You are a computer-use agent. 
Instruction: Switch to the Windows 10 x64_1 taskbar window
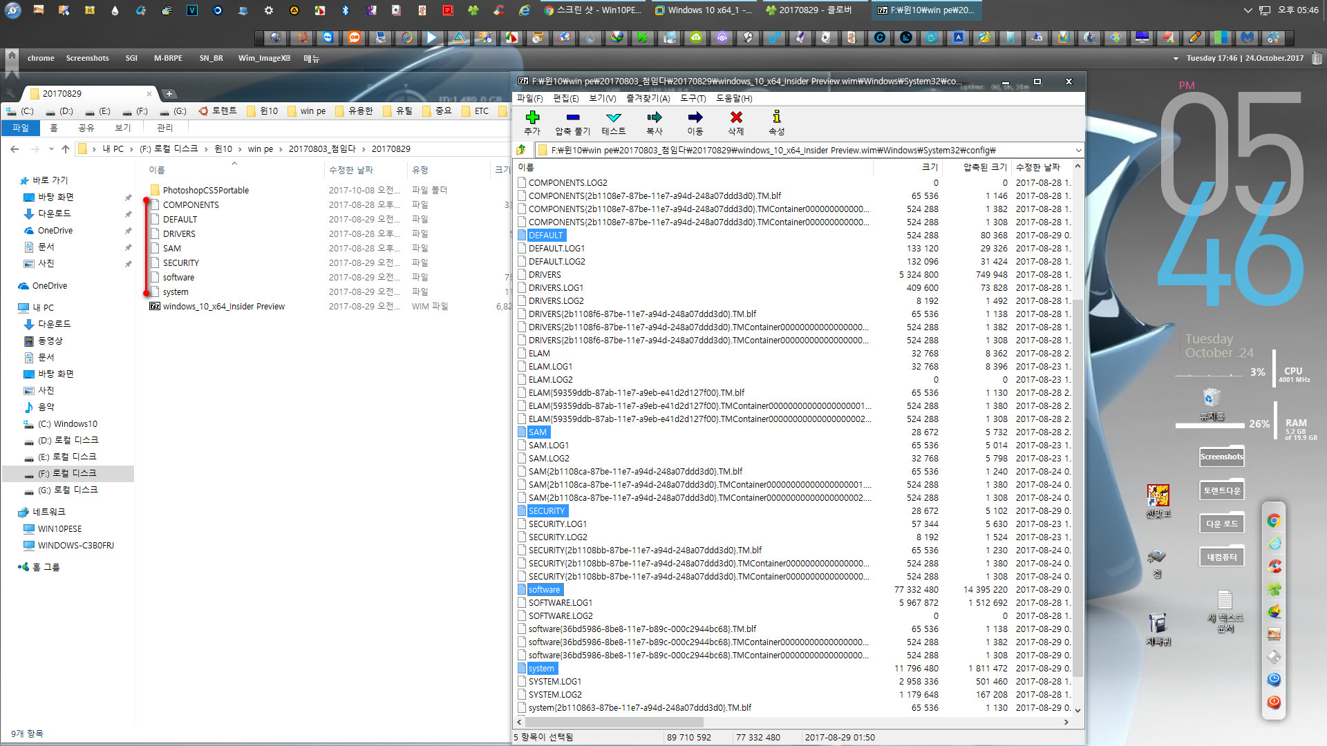[x=703, y=10]
